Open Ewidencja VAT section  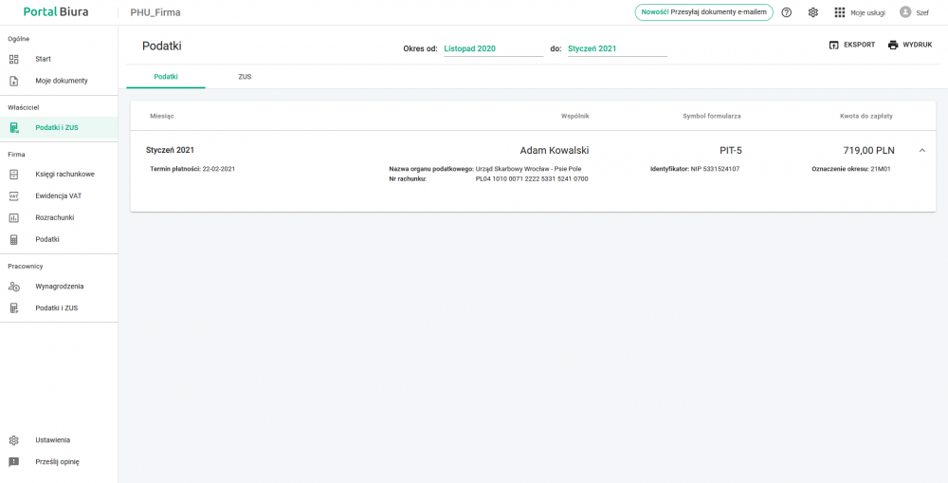(x=58, y=195)
